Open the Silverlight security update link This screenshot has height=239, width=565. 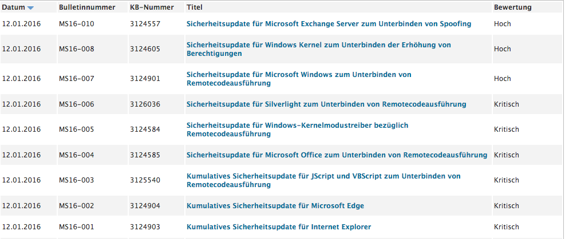[x=326, y=104]
